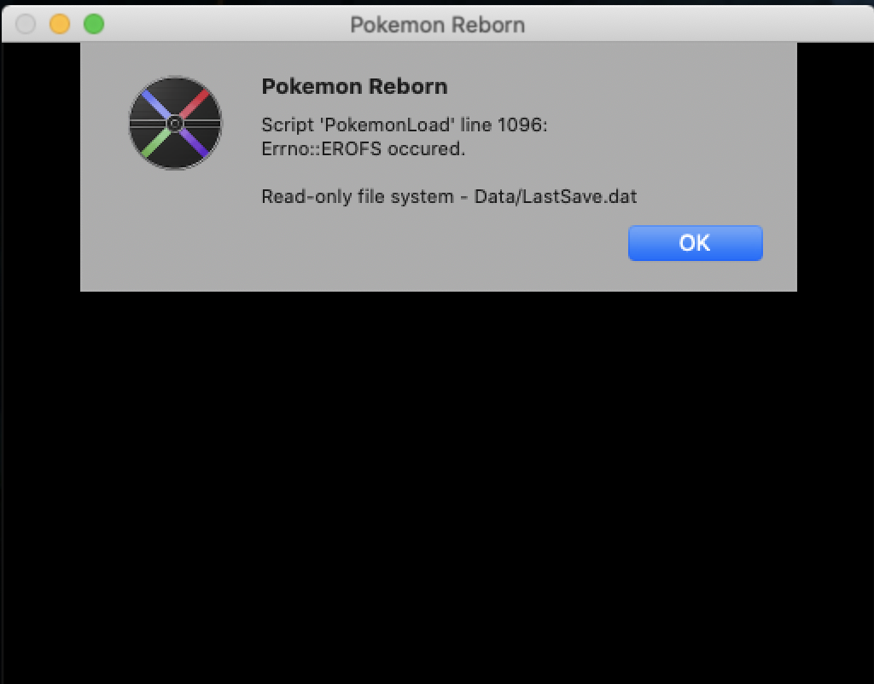Click the grayed-out close window button
The width and height of the screenshot is (874, 684).
click(26, 24)
